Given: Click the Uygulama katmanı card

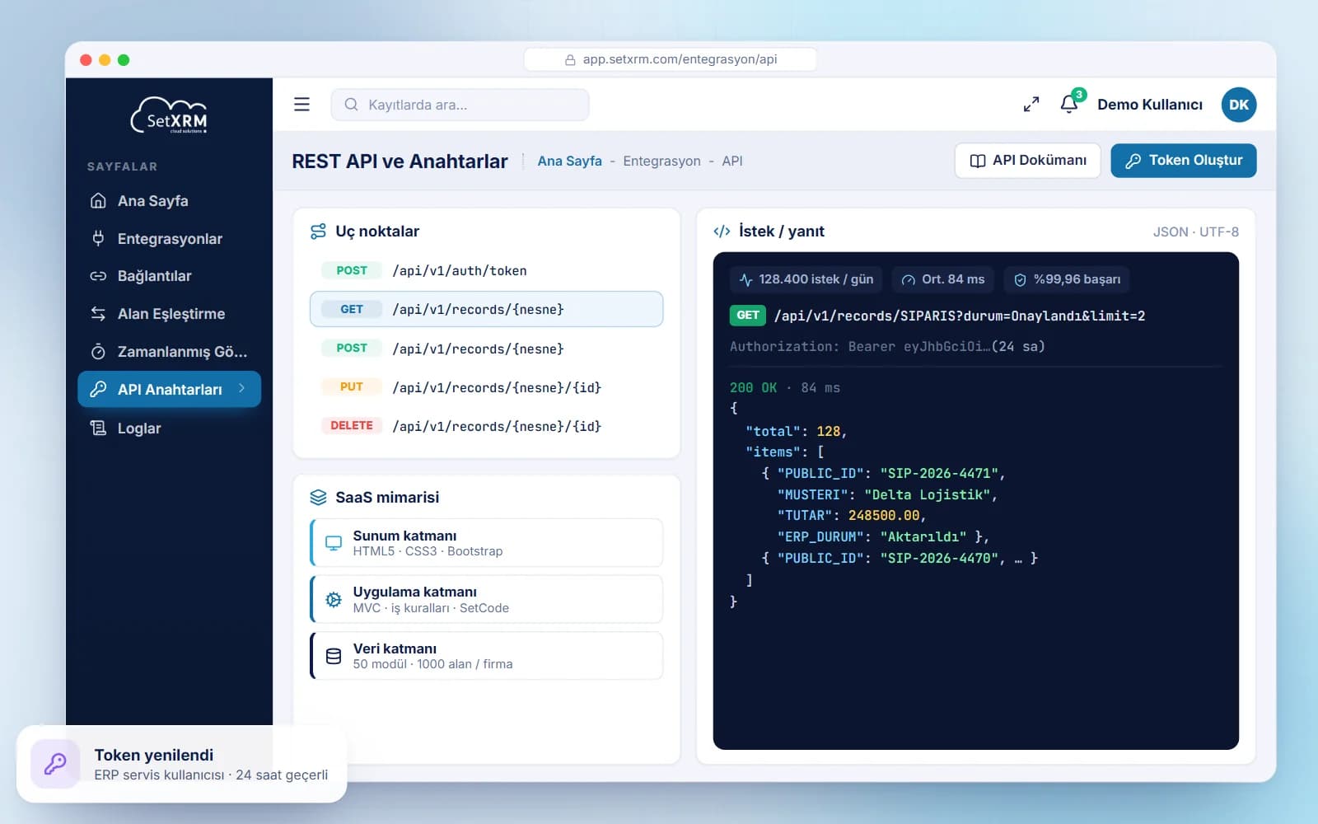Looking at the screenshot, I should pos(486,599).
